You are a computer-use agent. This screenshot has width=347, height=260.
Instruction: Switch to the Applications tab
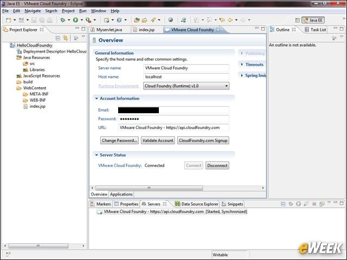tap(121, 194)
